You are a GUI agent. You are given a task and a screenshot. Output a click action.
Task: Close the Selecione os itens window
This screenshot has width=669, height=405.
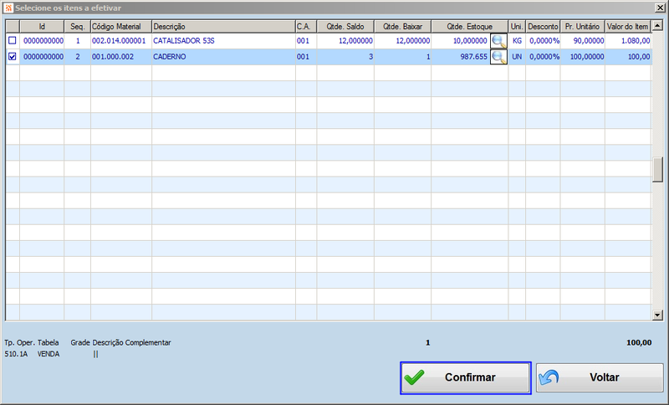[659, 8]
